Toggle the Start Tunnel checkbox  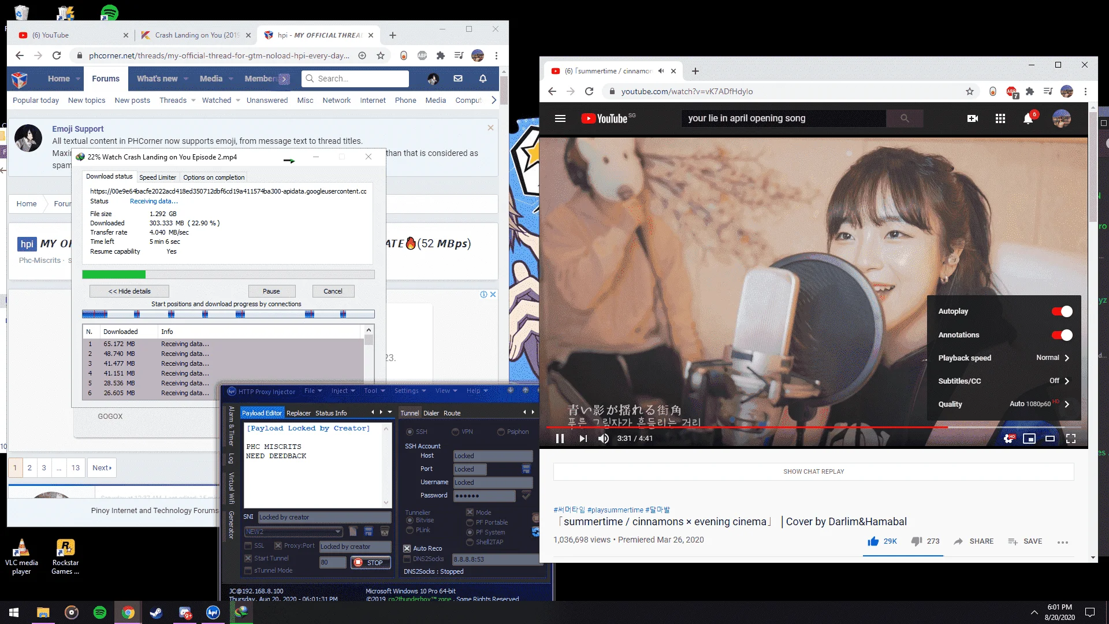tap(248, 558)
